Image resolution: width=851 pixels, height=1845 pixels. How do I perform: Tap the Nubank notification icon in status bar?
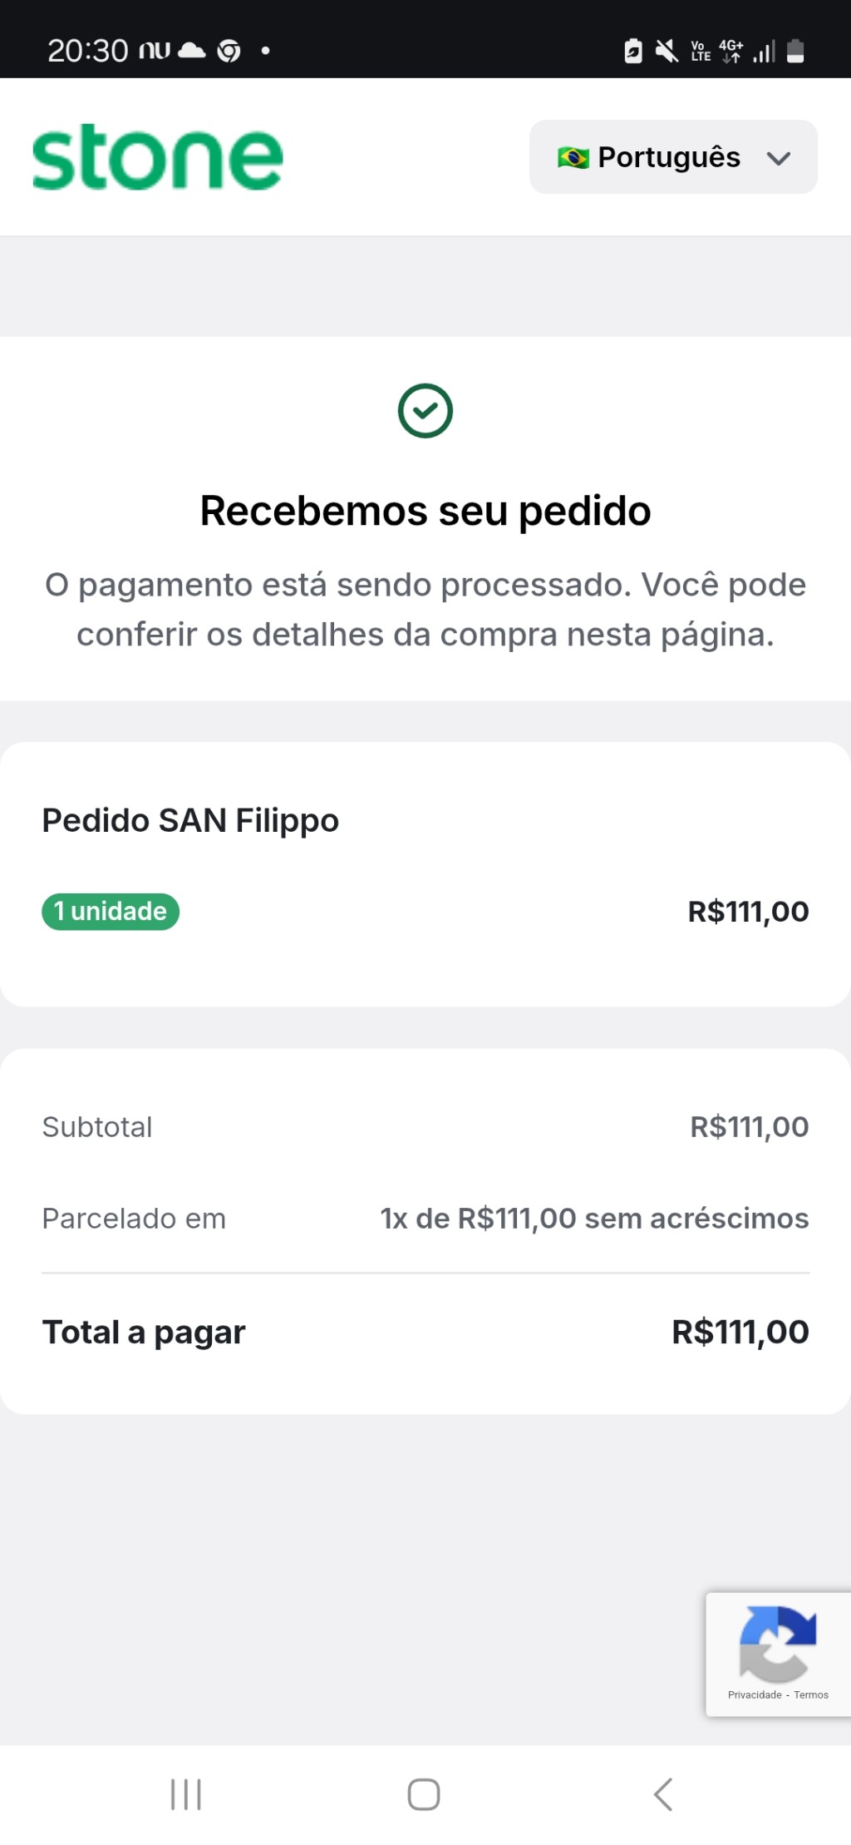click(154, 51)
